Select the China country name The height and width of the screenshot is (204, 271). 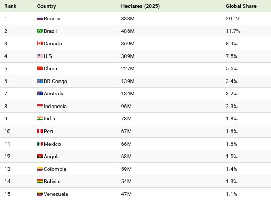click(x=50, y=69)
